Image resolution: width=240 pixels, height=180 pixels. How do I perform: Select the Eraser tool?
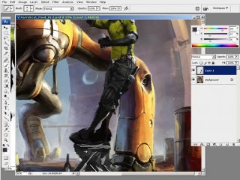(6, 81)
